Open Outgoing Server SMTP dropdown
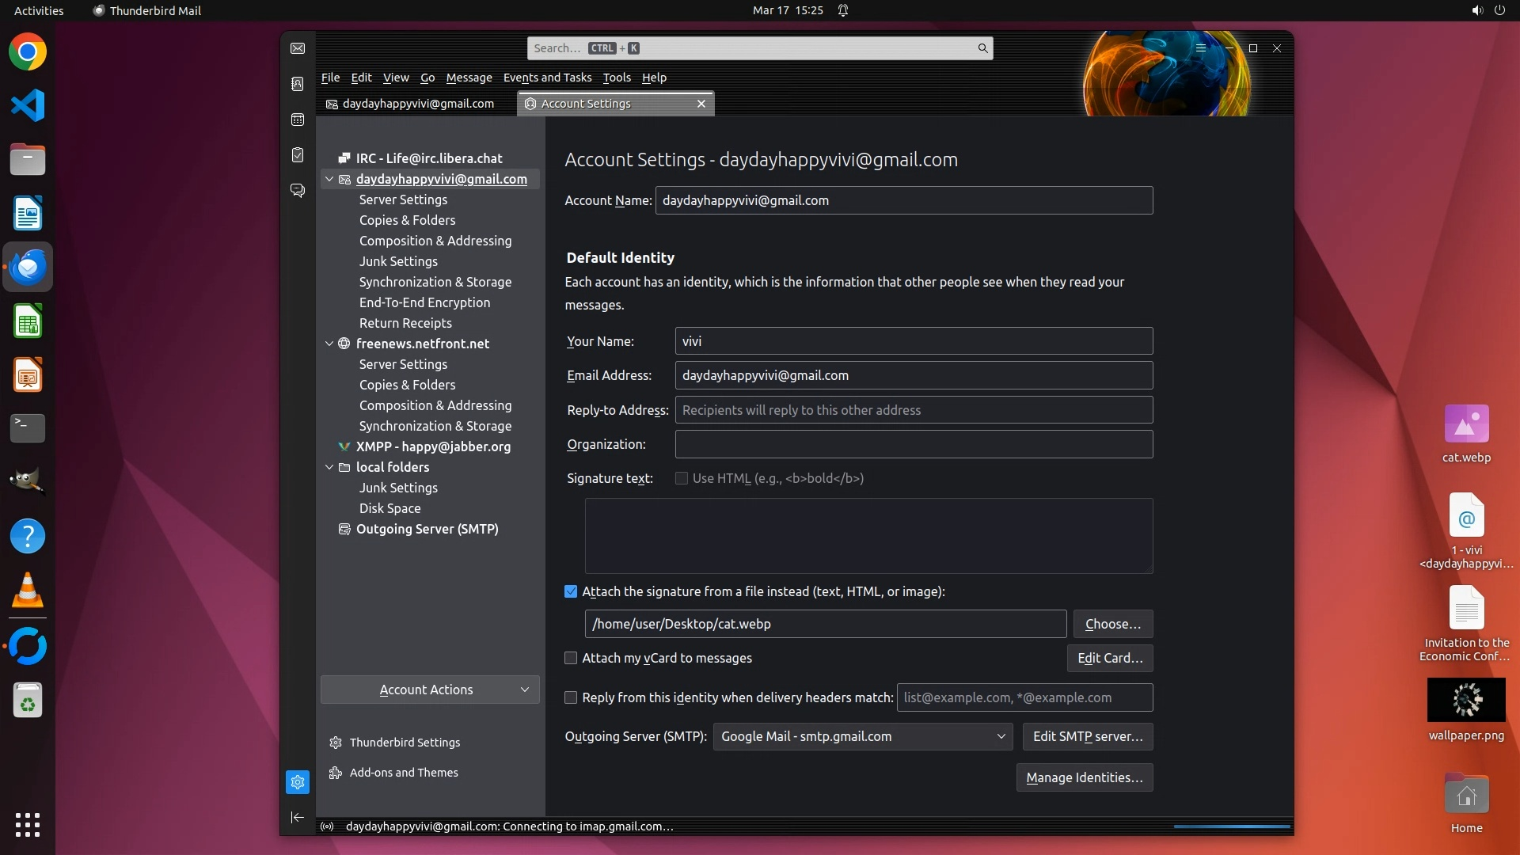The image size is (1520, 855). click(x=863, y=736)
